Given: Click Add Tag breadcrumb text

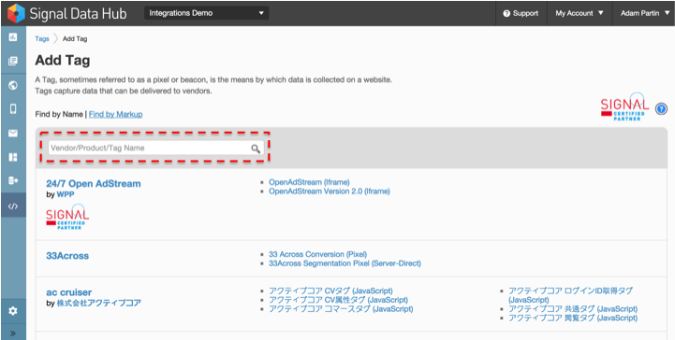Looking at the screenshot, I should point(75,38).
